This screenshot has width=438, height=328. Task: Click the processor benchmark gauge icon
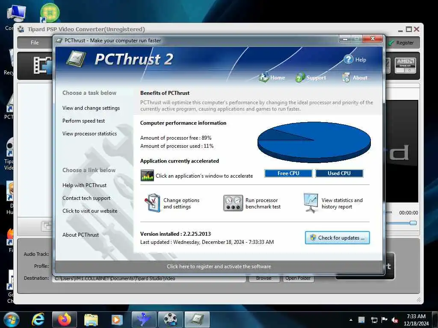point(233,203)
